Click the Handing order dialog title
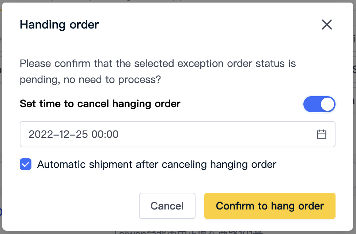Viewport: 356px width, 234px height. [59, 25]
